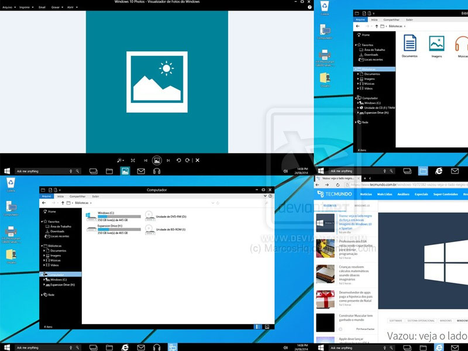
Task: Click the microphone icon in taskbar under Computador window
Action: (x=71, y=347)
